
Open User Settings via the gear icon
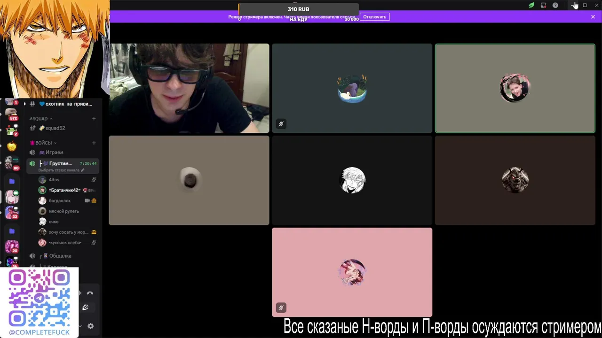pos(90,326)
